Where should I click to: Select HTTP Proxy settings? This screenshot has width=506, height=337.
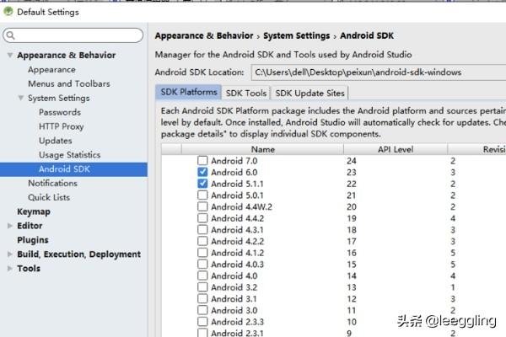(61, 126)
